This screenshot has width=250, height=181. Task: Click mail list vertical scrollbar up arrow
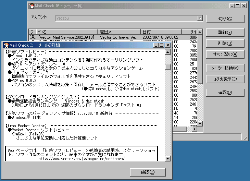[200, 32]
